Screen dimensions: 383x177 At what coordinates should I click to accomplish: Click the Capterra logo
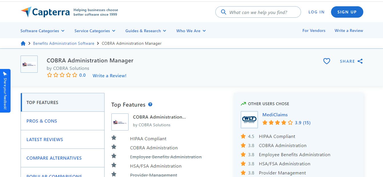pyautogui.click(x=45, y=12)
